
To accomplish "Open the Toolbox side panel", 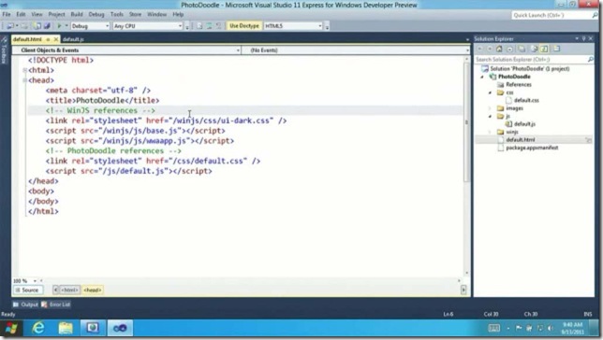I will click(x=5, y=50).
